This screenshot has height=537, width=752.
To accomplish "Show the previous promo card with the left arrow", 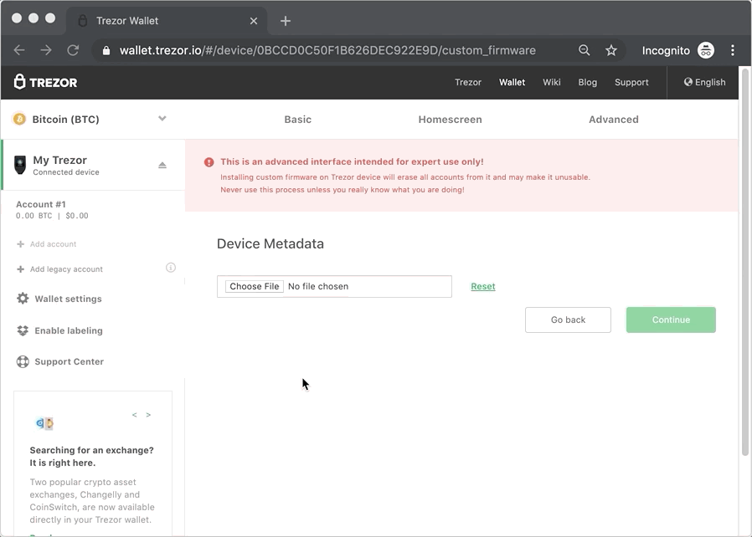I will point(135,415).
